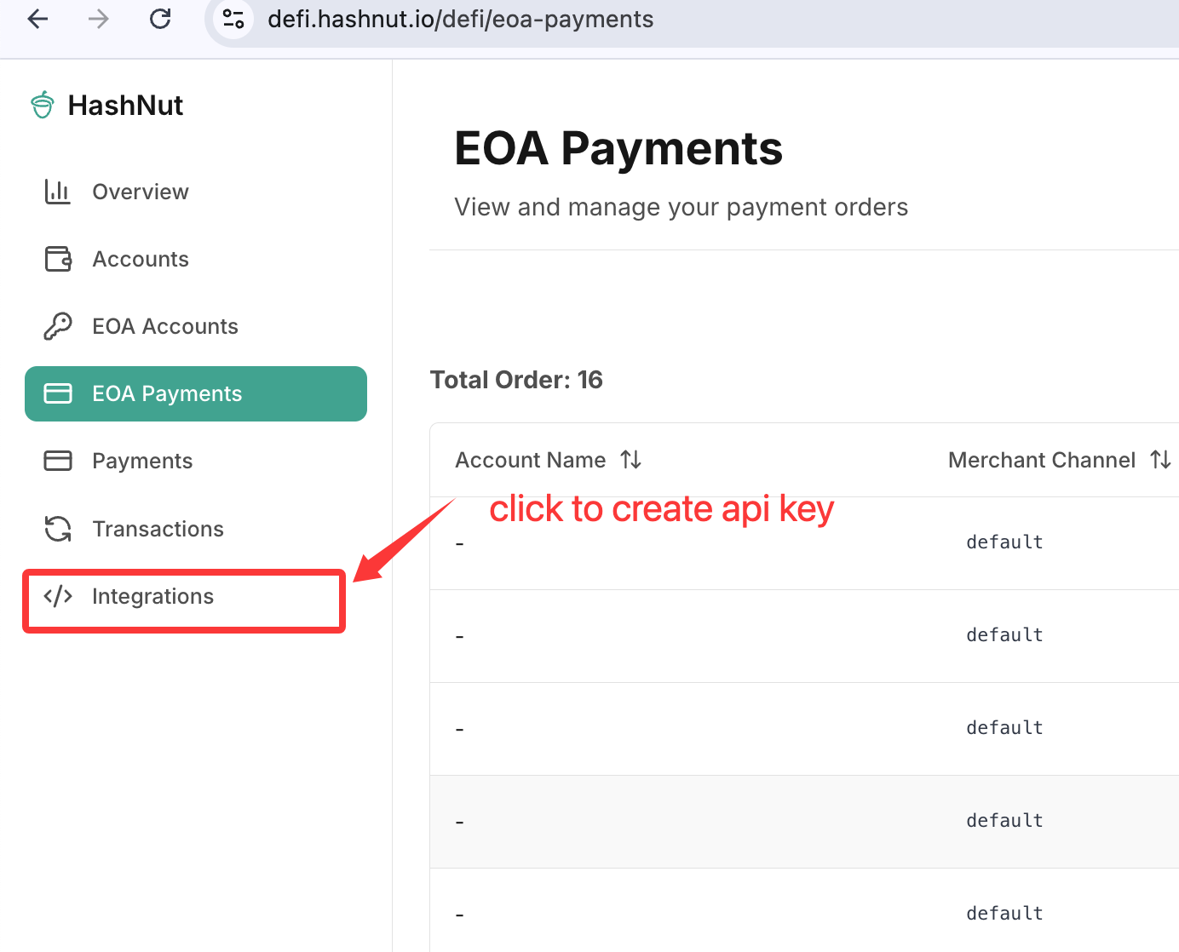Screen dimensions: 1179x952
Task: Select the first default order row
Action: (804, 543)
